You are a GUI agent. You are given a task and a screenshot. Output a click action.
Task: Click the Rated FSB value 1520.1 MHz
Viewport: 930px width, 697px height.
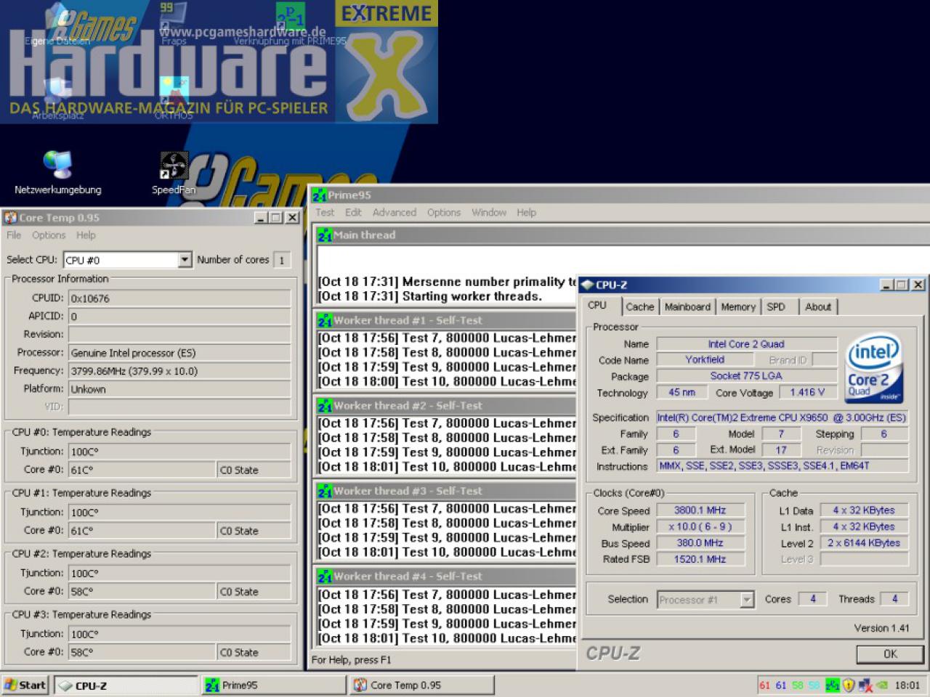pyautogui.click(x=700, y=559)
